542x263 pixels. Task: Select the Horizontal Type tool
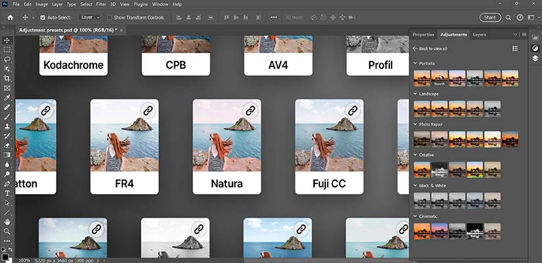[x=7, y=193]
